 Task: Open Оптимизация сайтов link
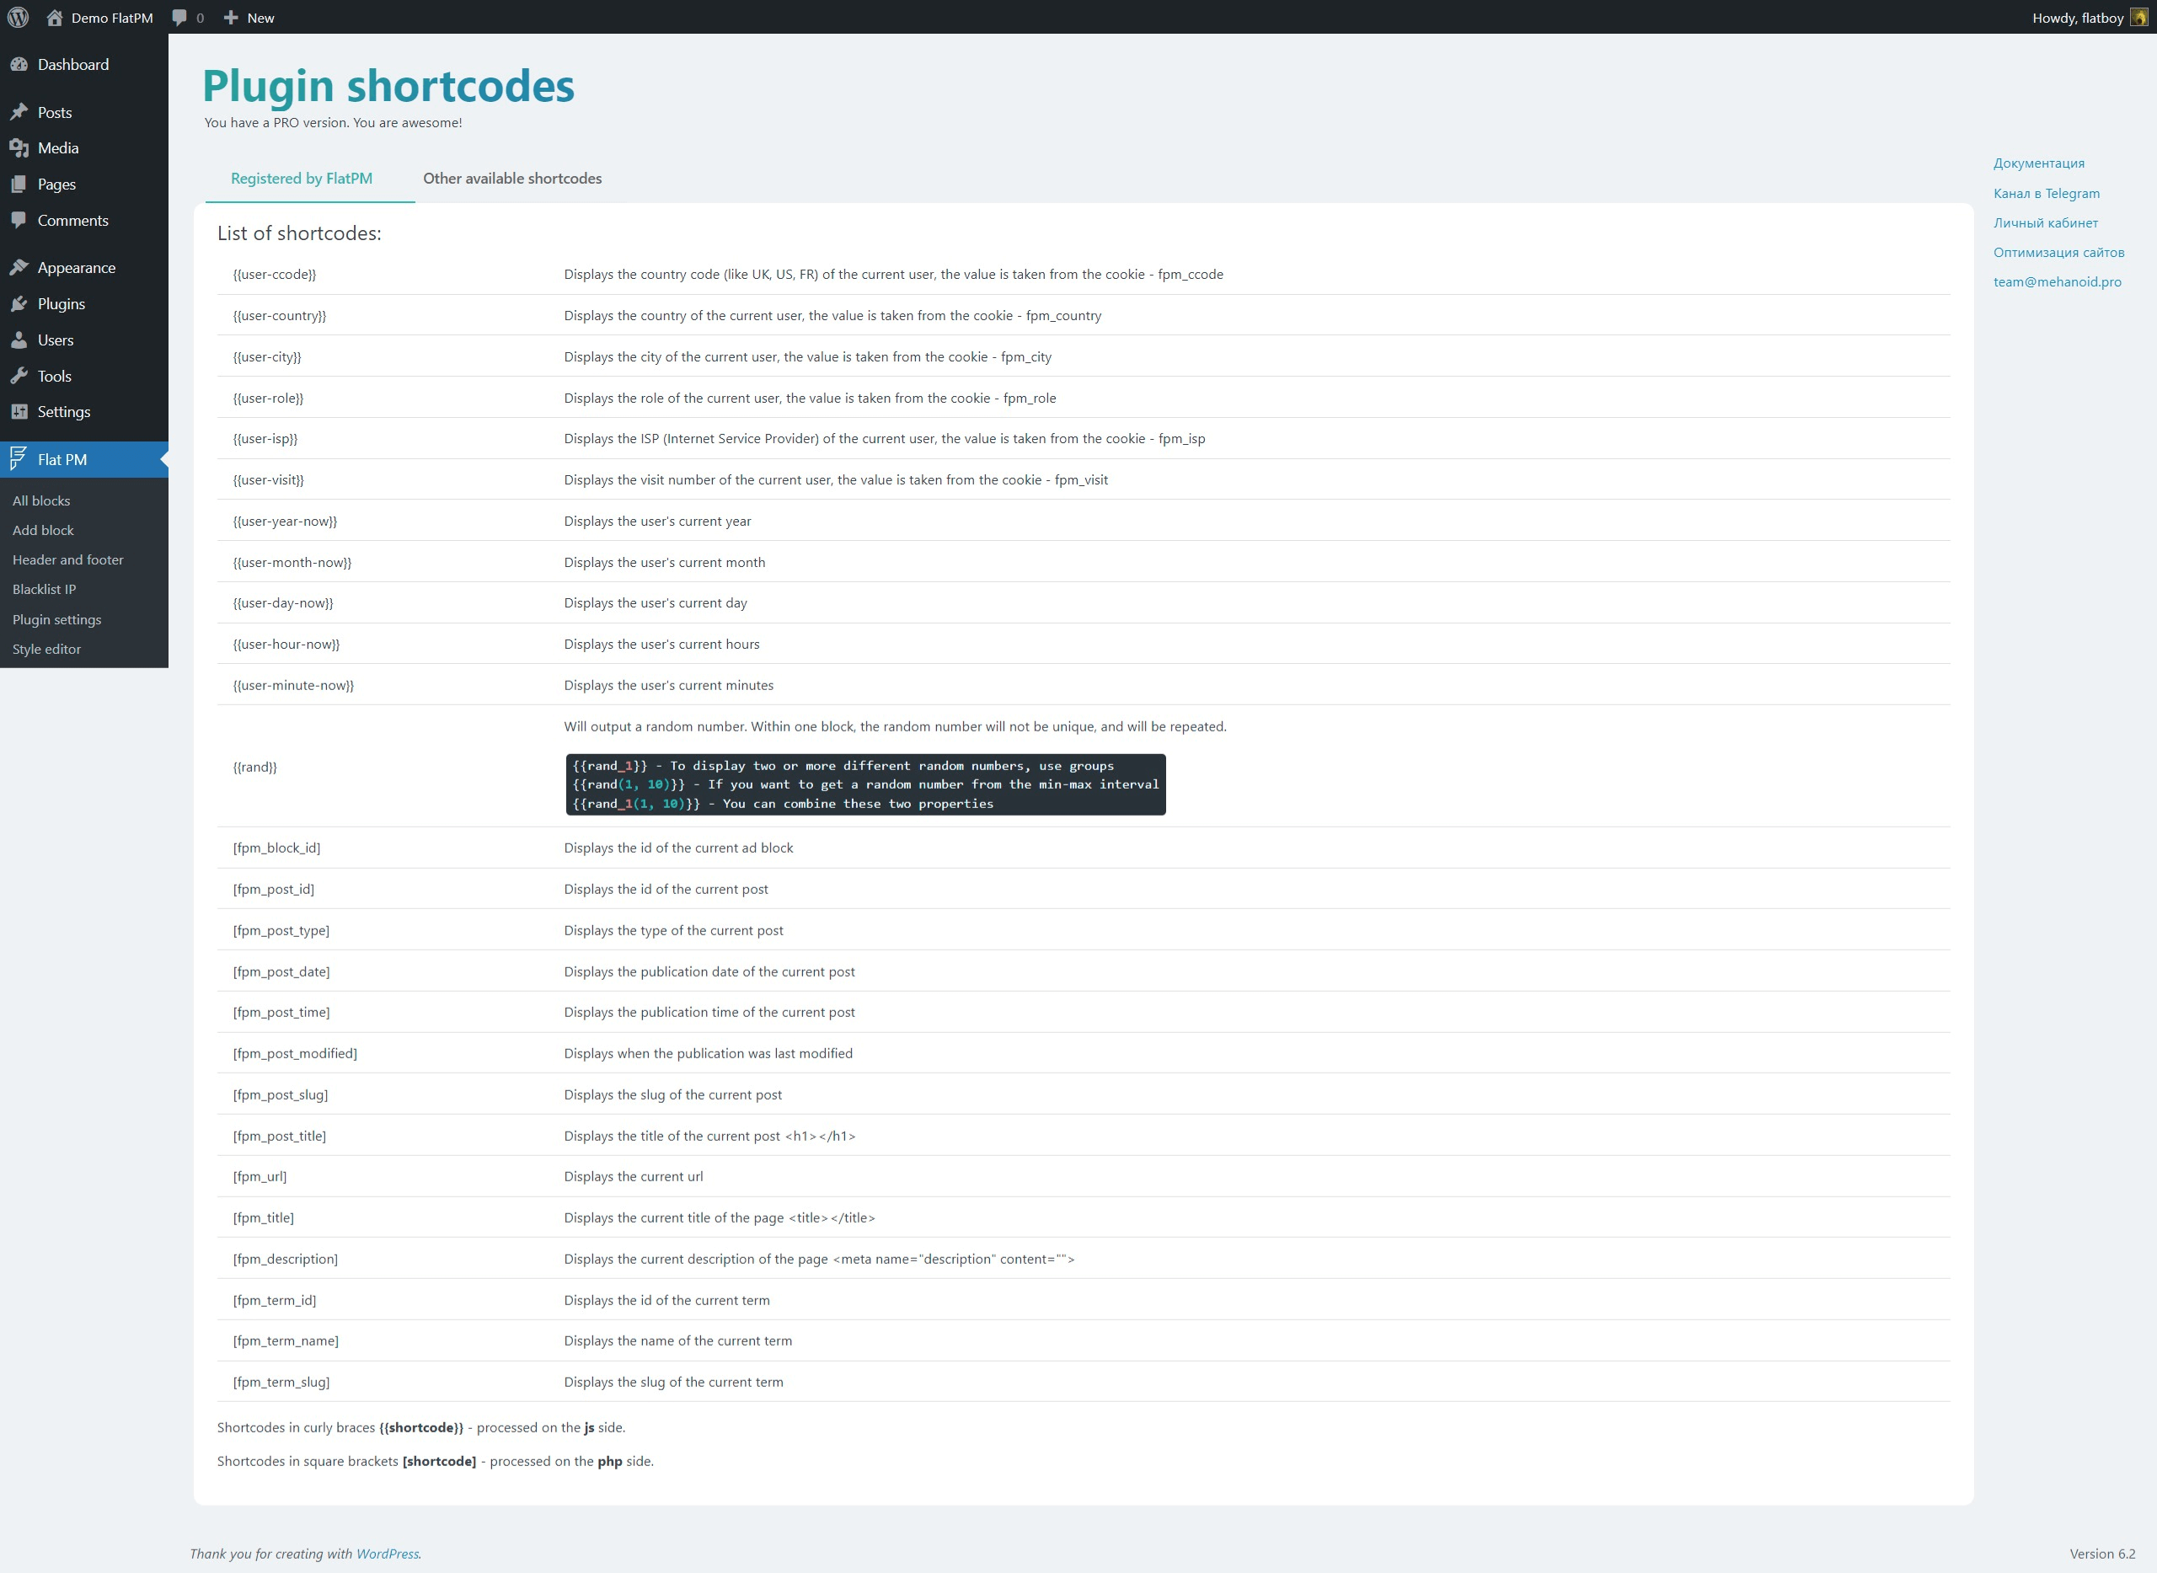[x=2058, y=252]
